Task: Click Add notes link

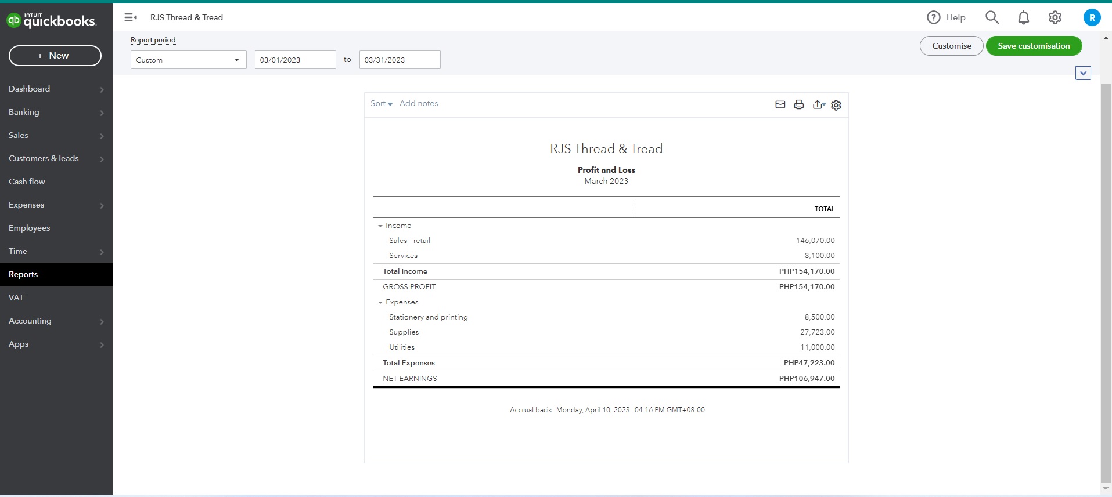Action: click(x=419, y=103)
